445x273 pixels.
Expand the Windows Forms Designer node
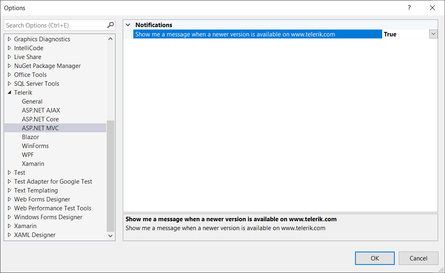click(9, 217)
